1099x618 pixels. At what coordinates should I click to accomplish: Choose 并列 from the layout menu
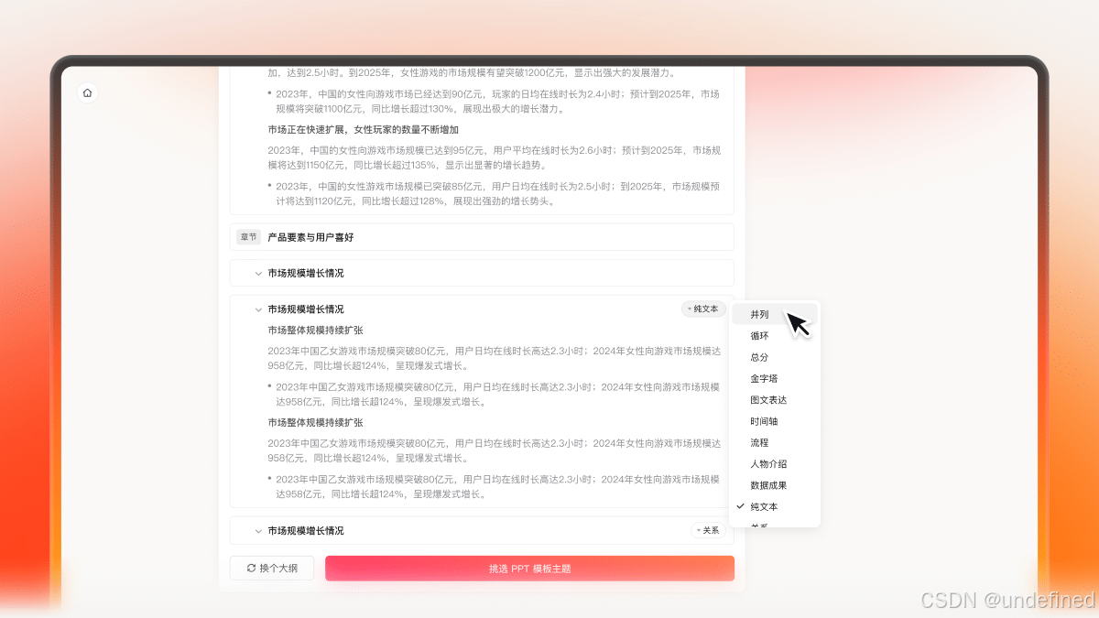[x=774, y=314]
